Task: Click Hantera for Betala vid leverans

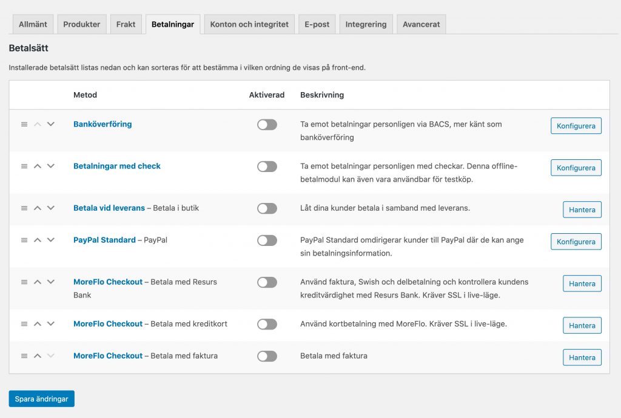Action: 582,210
